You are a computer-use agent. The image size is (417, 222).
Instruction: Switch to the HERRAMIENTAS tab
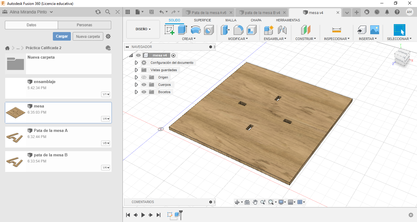point(288,20)
